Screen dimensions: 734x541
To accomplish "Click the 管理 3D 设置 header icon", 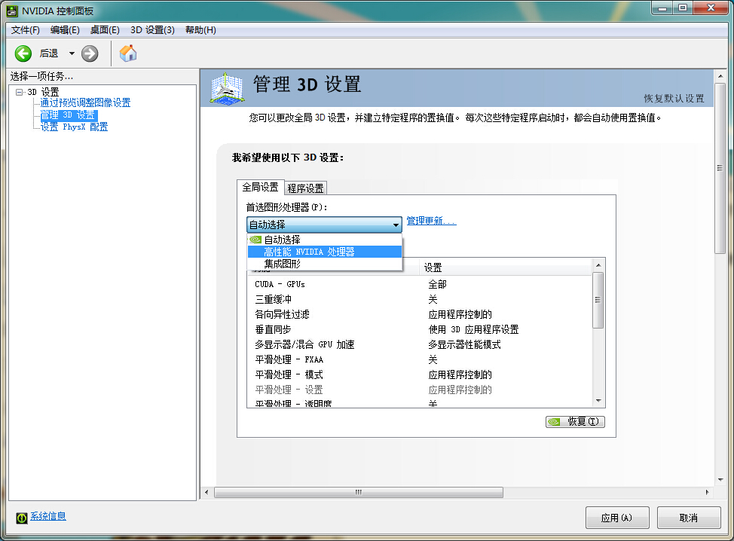I will pyautogui.click(x=227, y=88).
